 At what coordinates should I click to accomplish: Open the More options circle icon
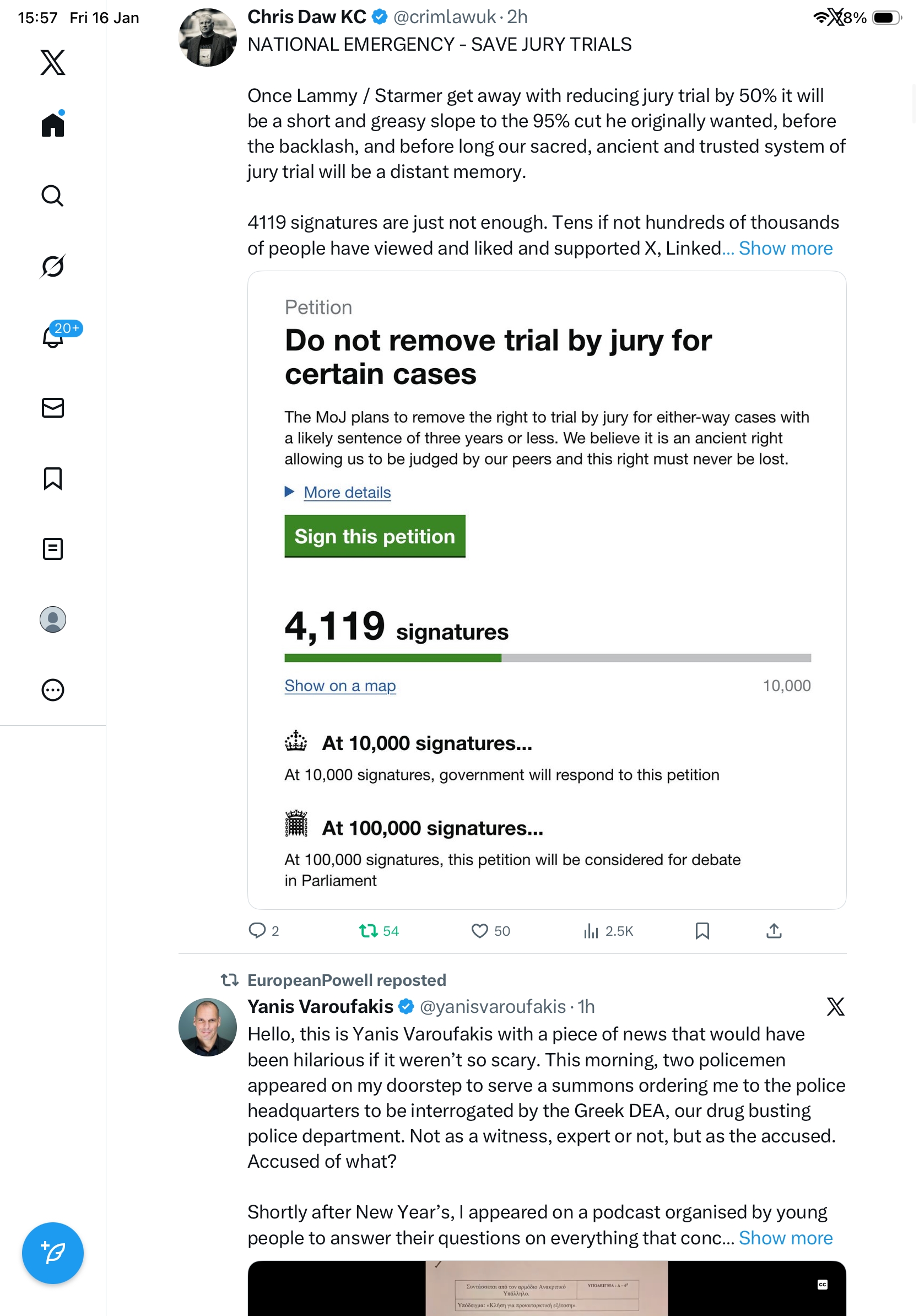tap(53, 690)
